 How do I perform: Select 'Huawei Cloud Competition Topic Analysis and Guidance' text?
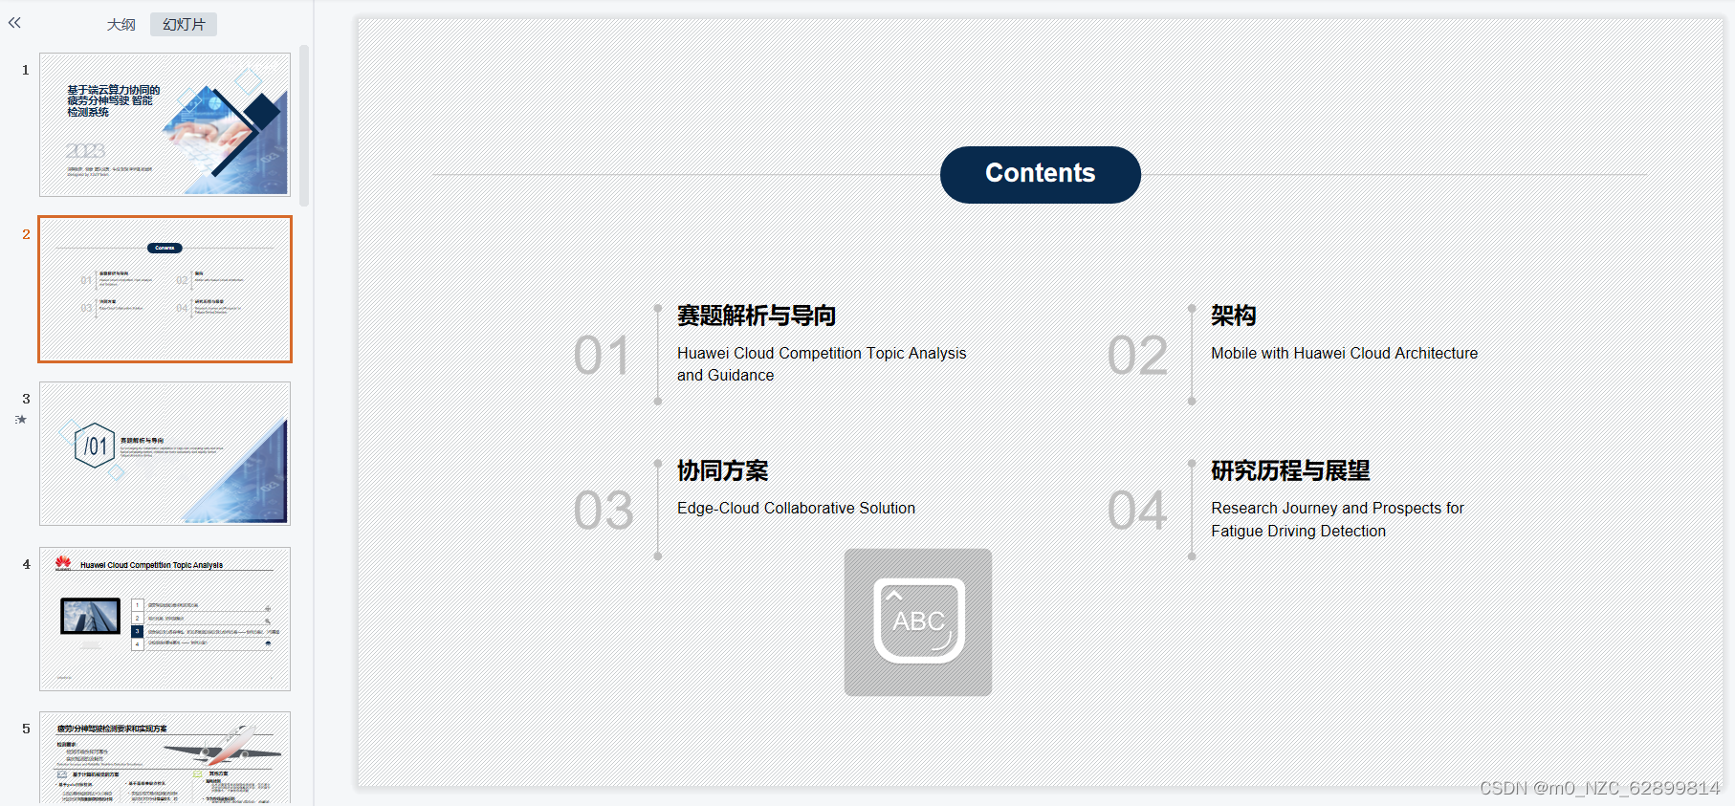pos(822,364)
